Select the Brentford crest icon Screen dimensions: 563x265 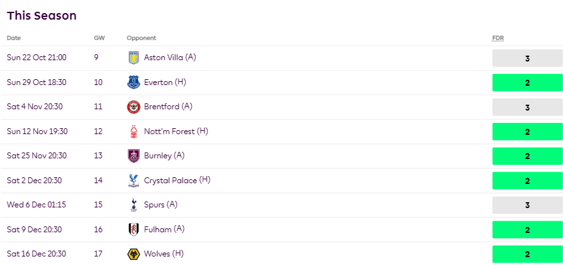point(133,107)
